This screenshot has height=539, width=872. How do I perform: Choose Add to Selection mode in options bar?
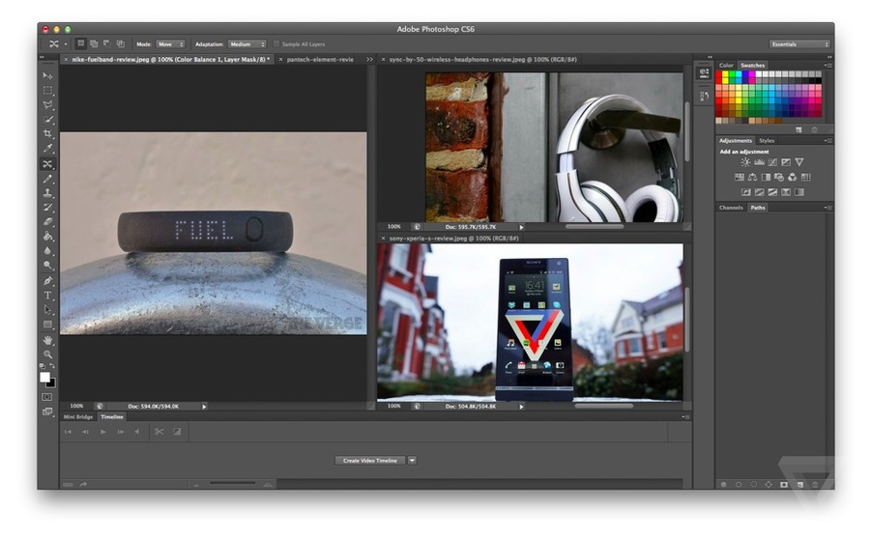pyautogui.click(x=94, y=43)
